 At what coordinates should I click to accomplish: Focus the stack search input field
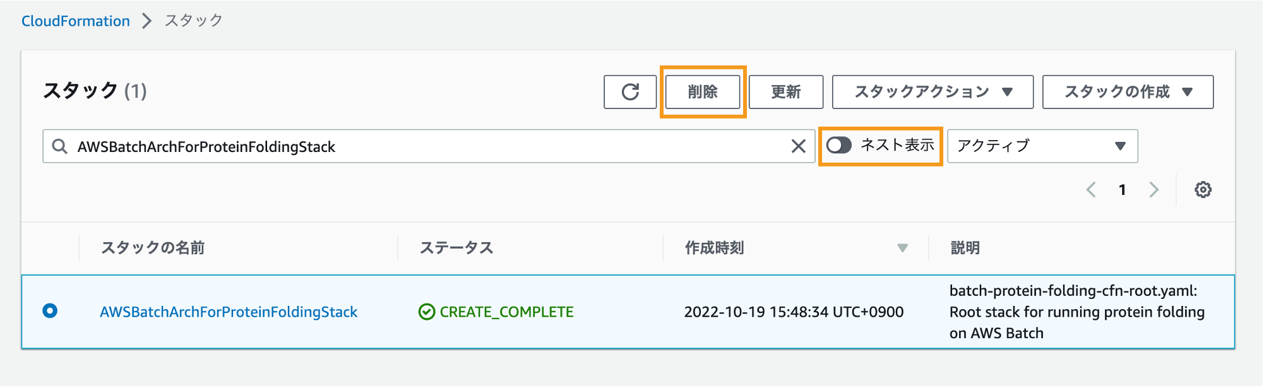click(x=429, y=146)
